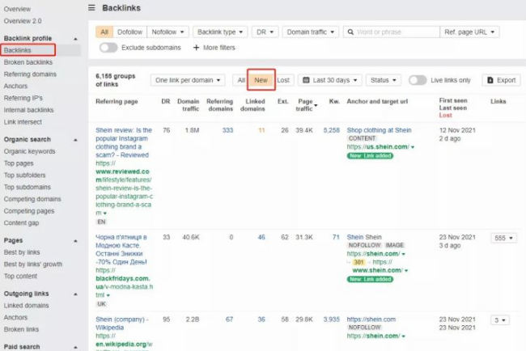Select the Dofollow filter tab
This screenshot has width=526, height=351.
click(x=130, y=32)
